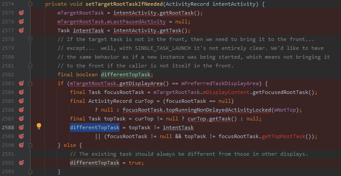Click intentTask on line 2588
Image resolution: width=341 pixels, height=176 pixels.
click(178, 127)
